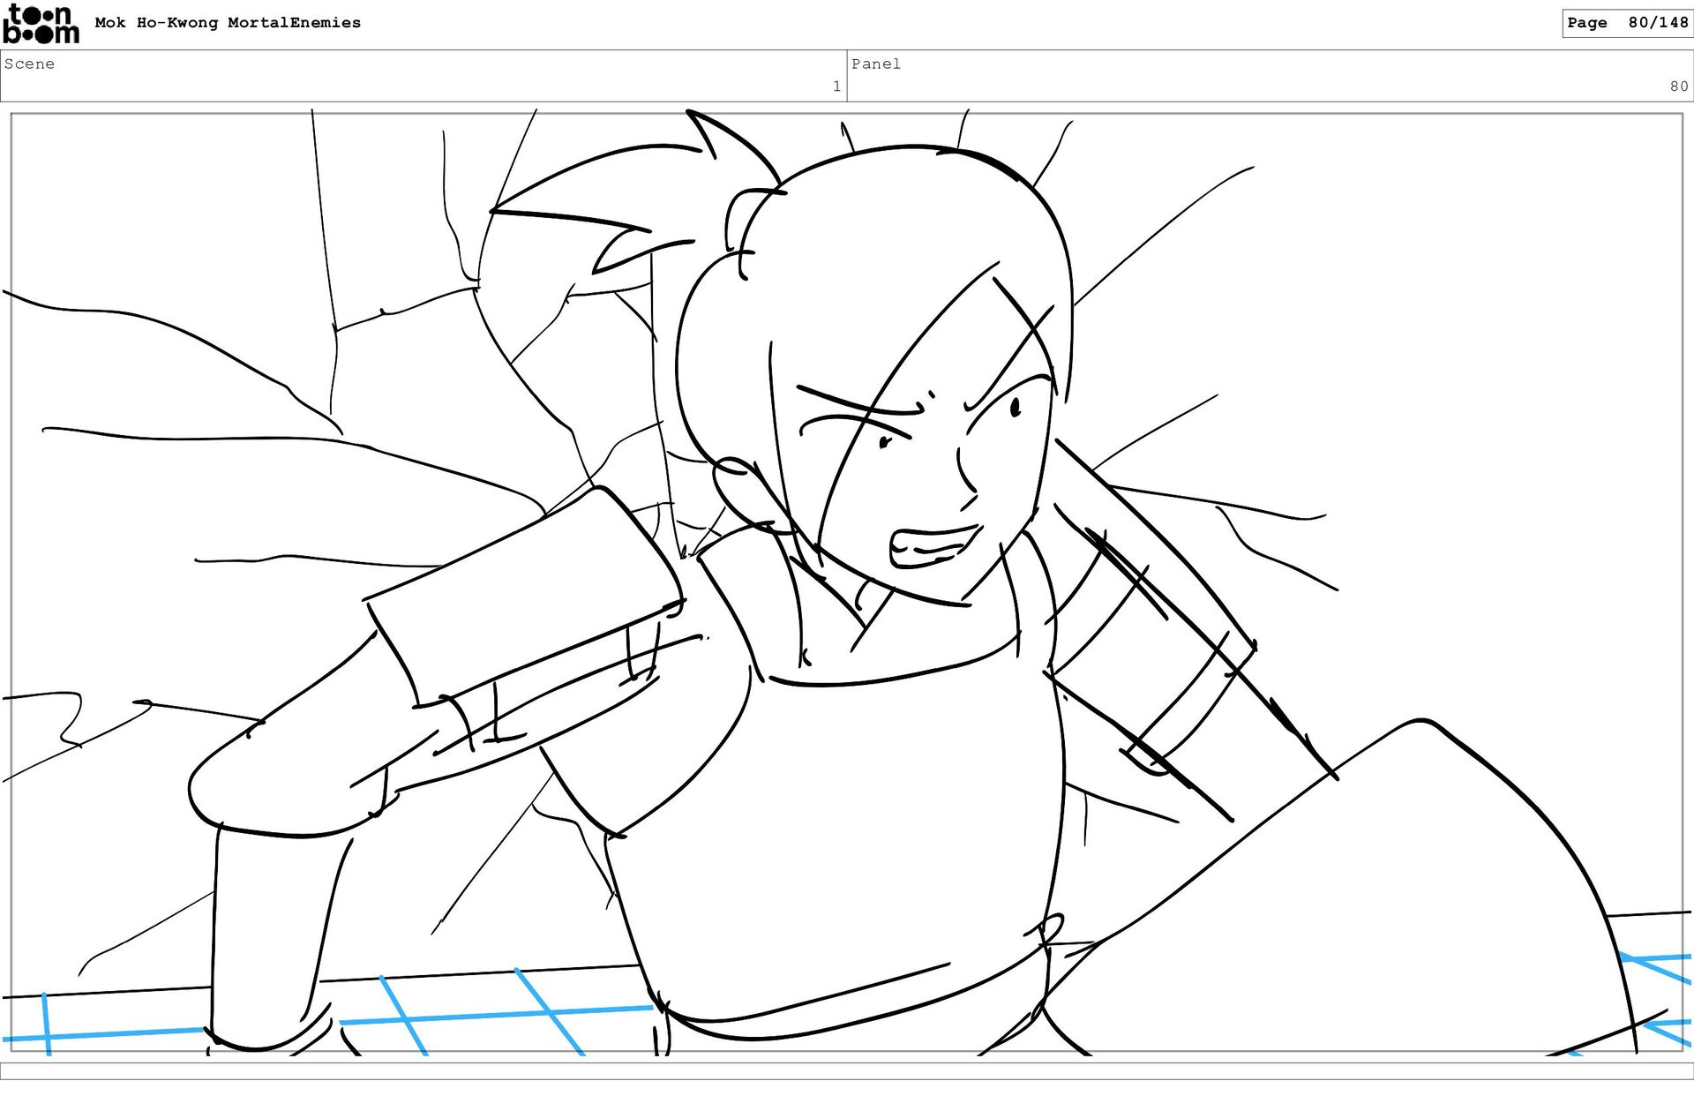Click the scene number 1 value
The height and width of the screenshot is (1096, 1694).
[836, 86]
